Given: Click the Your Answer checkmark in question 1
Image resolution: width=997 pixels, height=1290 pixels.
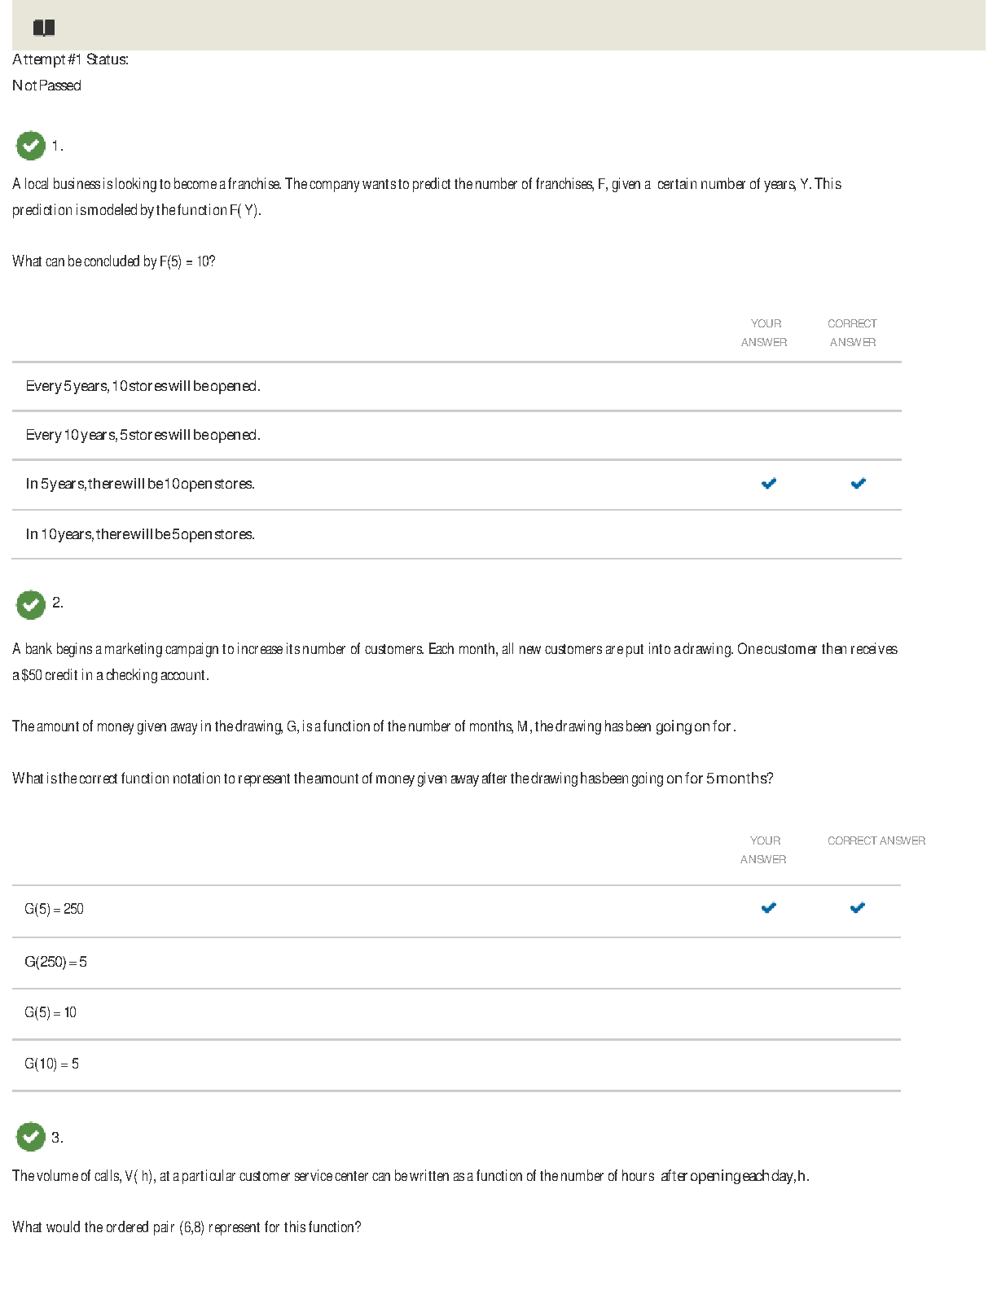Looking at the screenshot, I should pyautogui.click(x=768, y=484).
